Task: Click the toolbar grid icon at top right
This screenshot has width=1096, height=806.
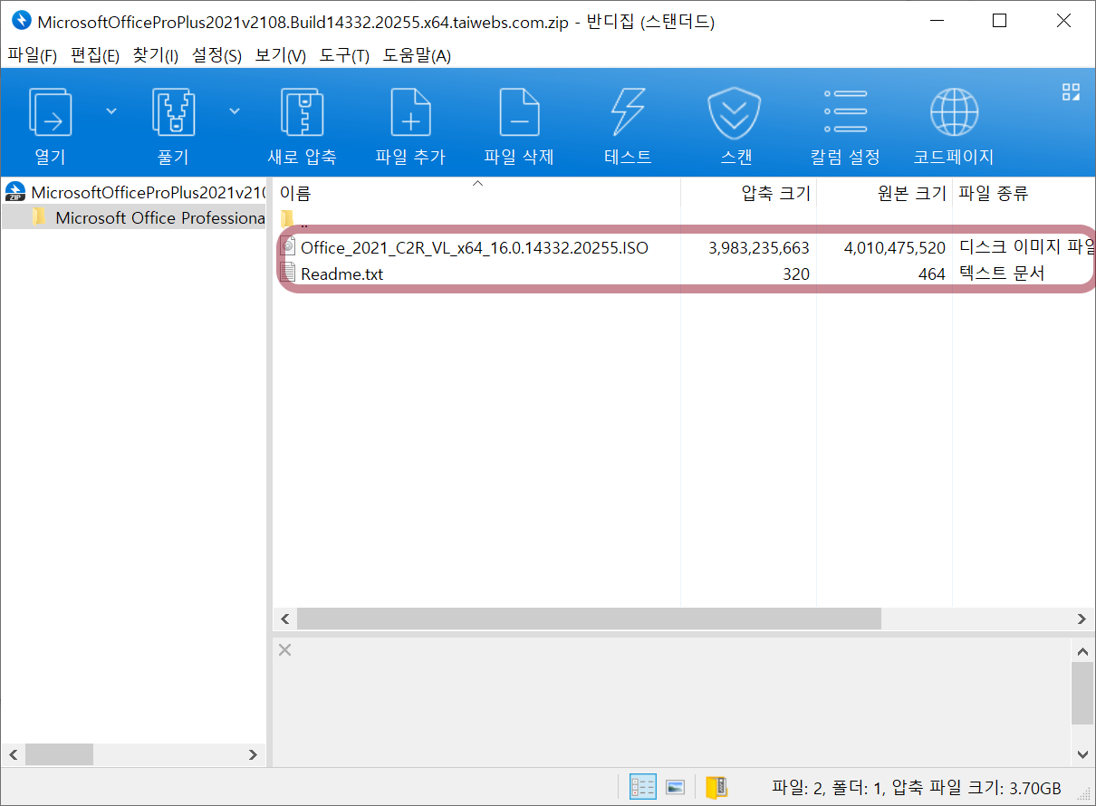Action: pos(1071,91)
